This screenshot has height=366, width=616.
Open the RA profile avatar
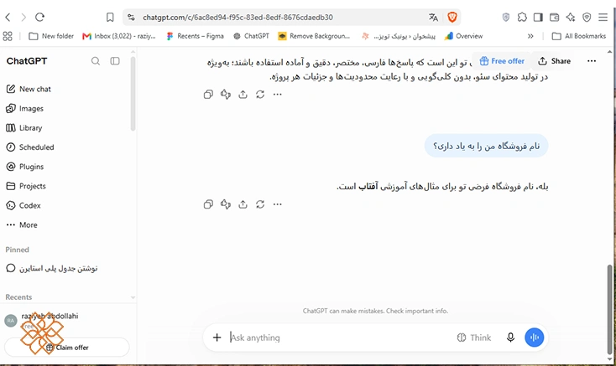pos(11,321)
